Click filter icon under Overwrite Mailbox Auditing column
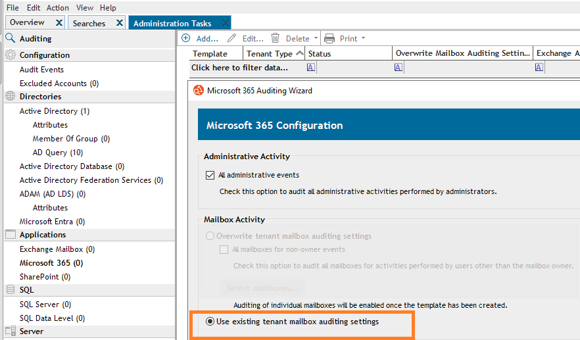The image size is (580, 340). pyautogui.click(x=399, y=67)
